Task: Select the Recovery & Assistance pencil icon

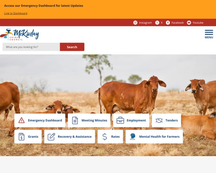Action: 51,137
